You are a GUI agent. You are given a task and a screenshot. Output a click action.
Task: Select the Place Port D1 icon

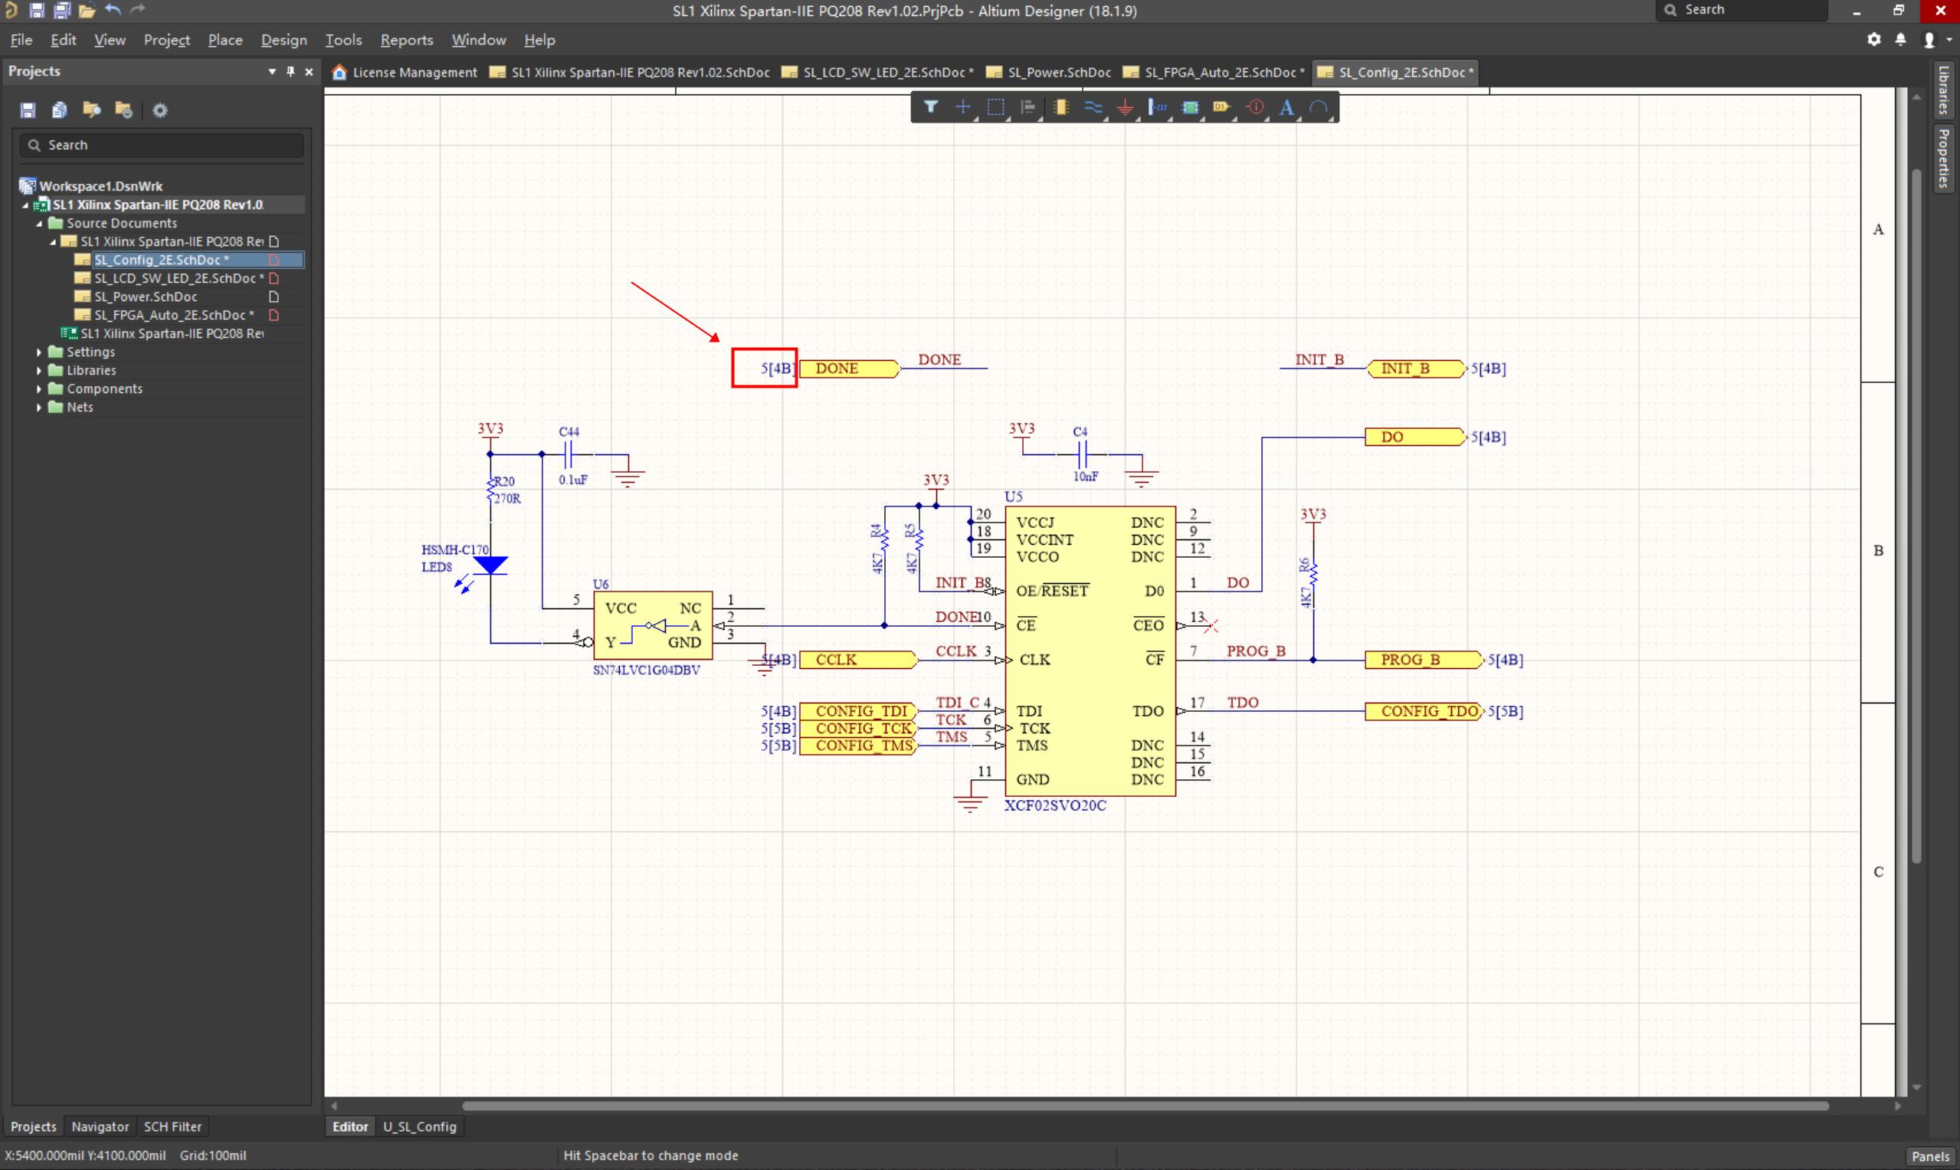(1221, 107)
